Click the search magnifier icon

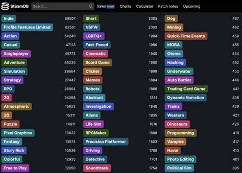point(91,6)
